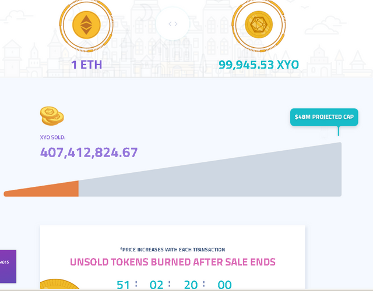Click the countdown value 00
This screenshot has width=373, height=291.
pyautogui.click(x=224, y=285)
